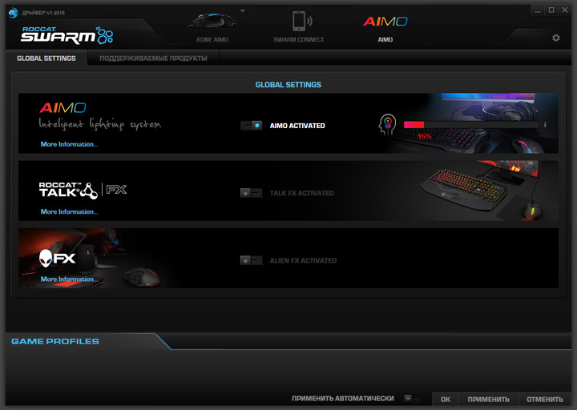Click the ROCCAT Swarm logo

(x=67, y=35)
